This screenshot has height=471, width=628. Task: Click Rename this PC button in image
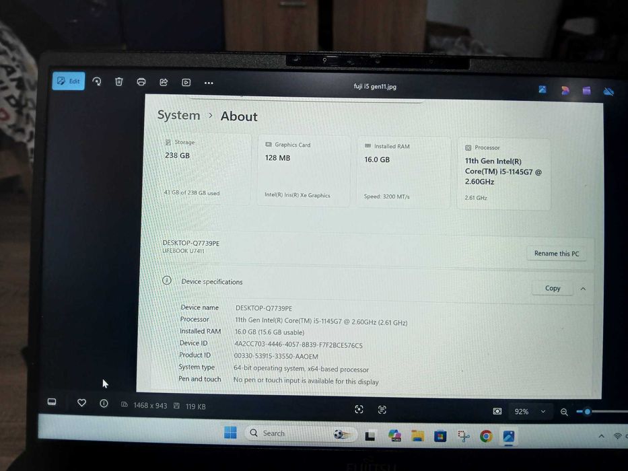(x=556, y=254)
